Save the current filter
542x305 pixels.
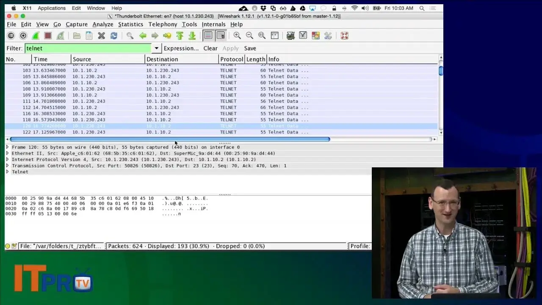[250, 48]
